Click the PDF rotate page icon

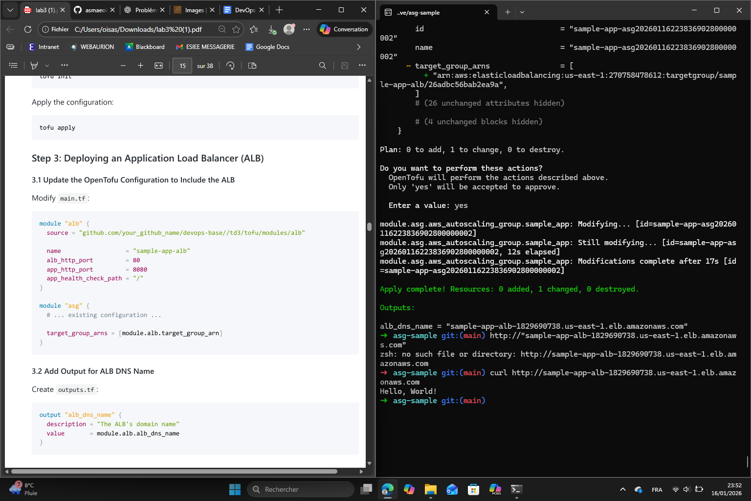click(x=230, y=66)
